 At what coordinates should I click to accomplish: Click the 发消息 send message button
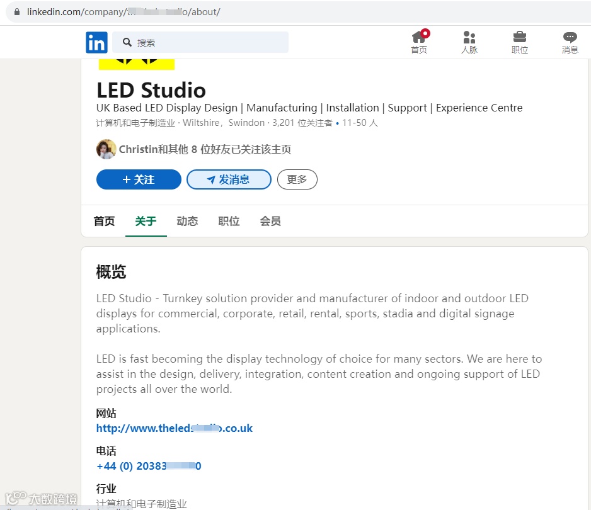pyautogui.click(x=229, y=179)
